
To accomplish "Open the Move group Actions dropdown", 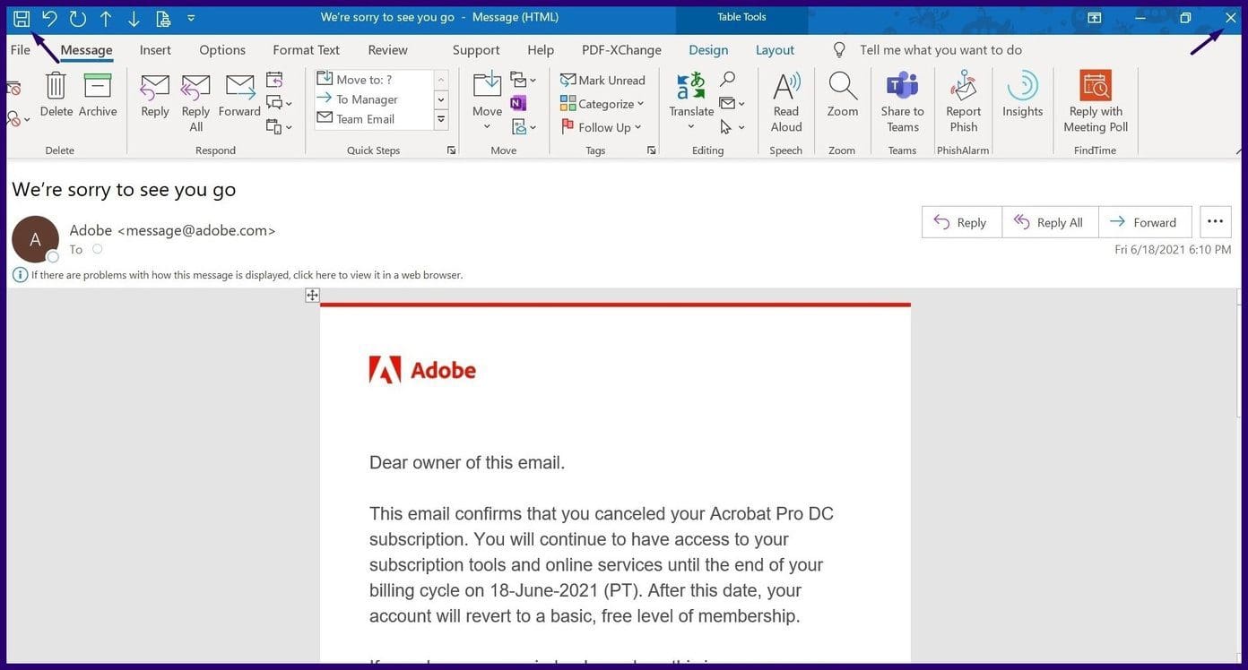I will (523, 126).
